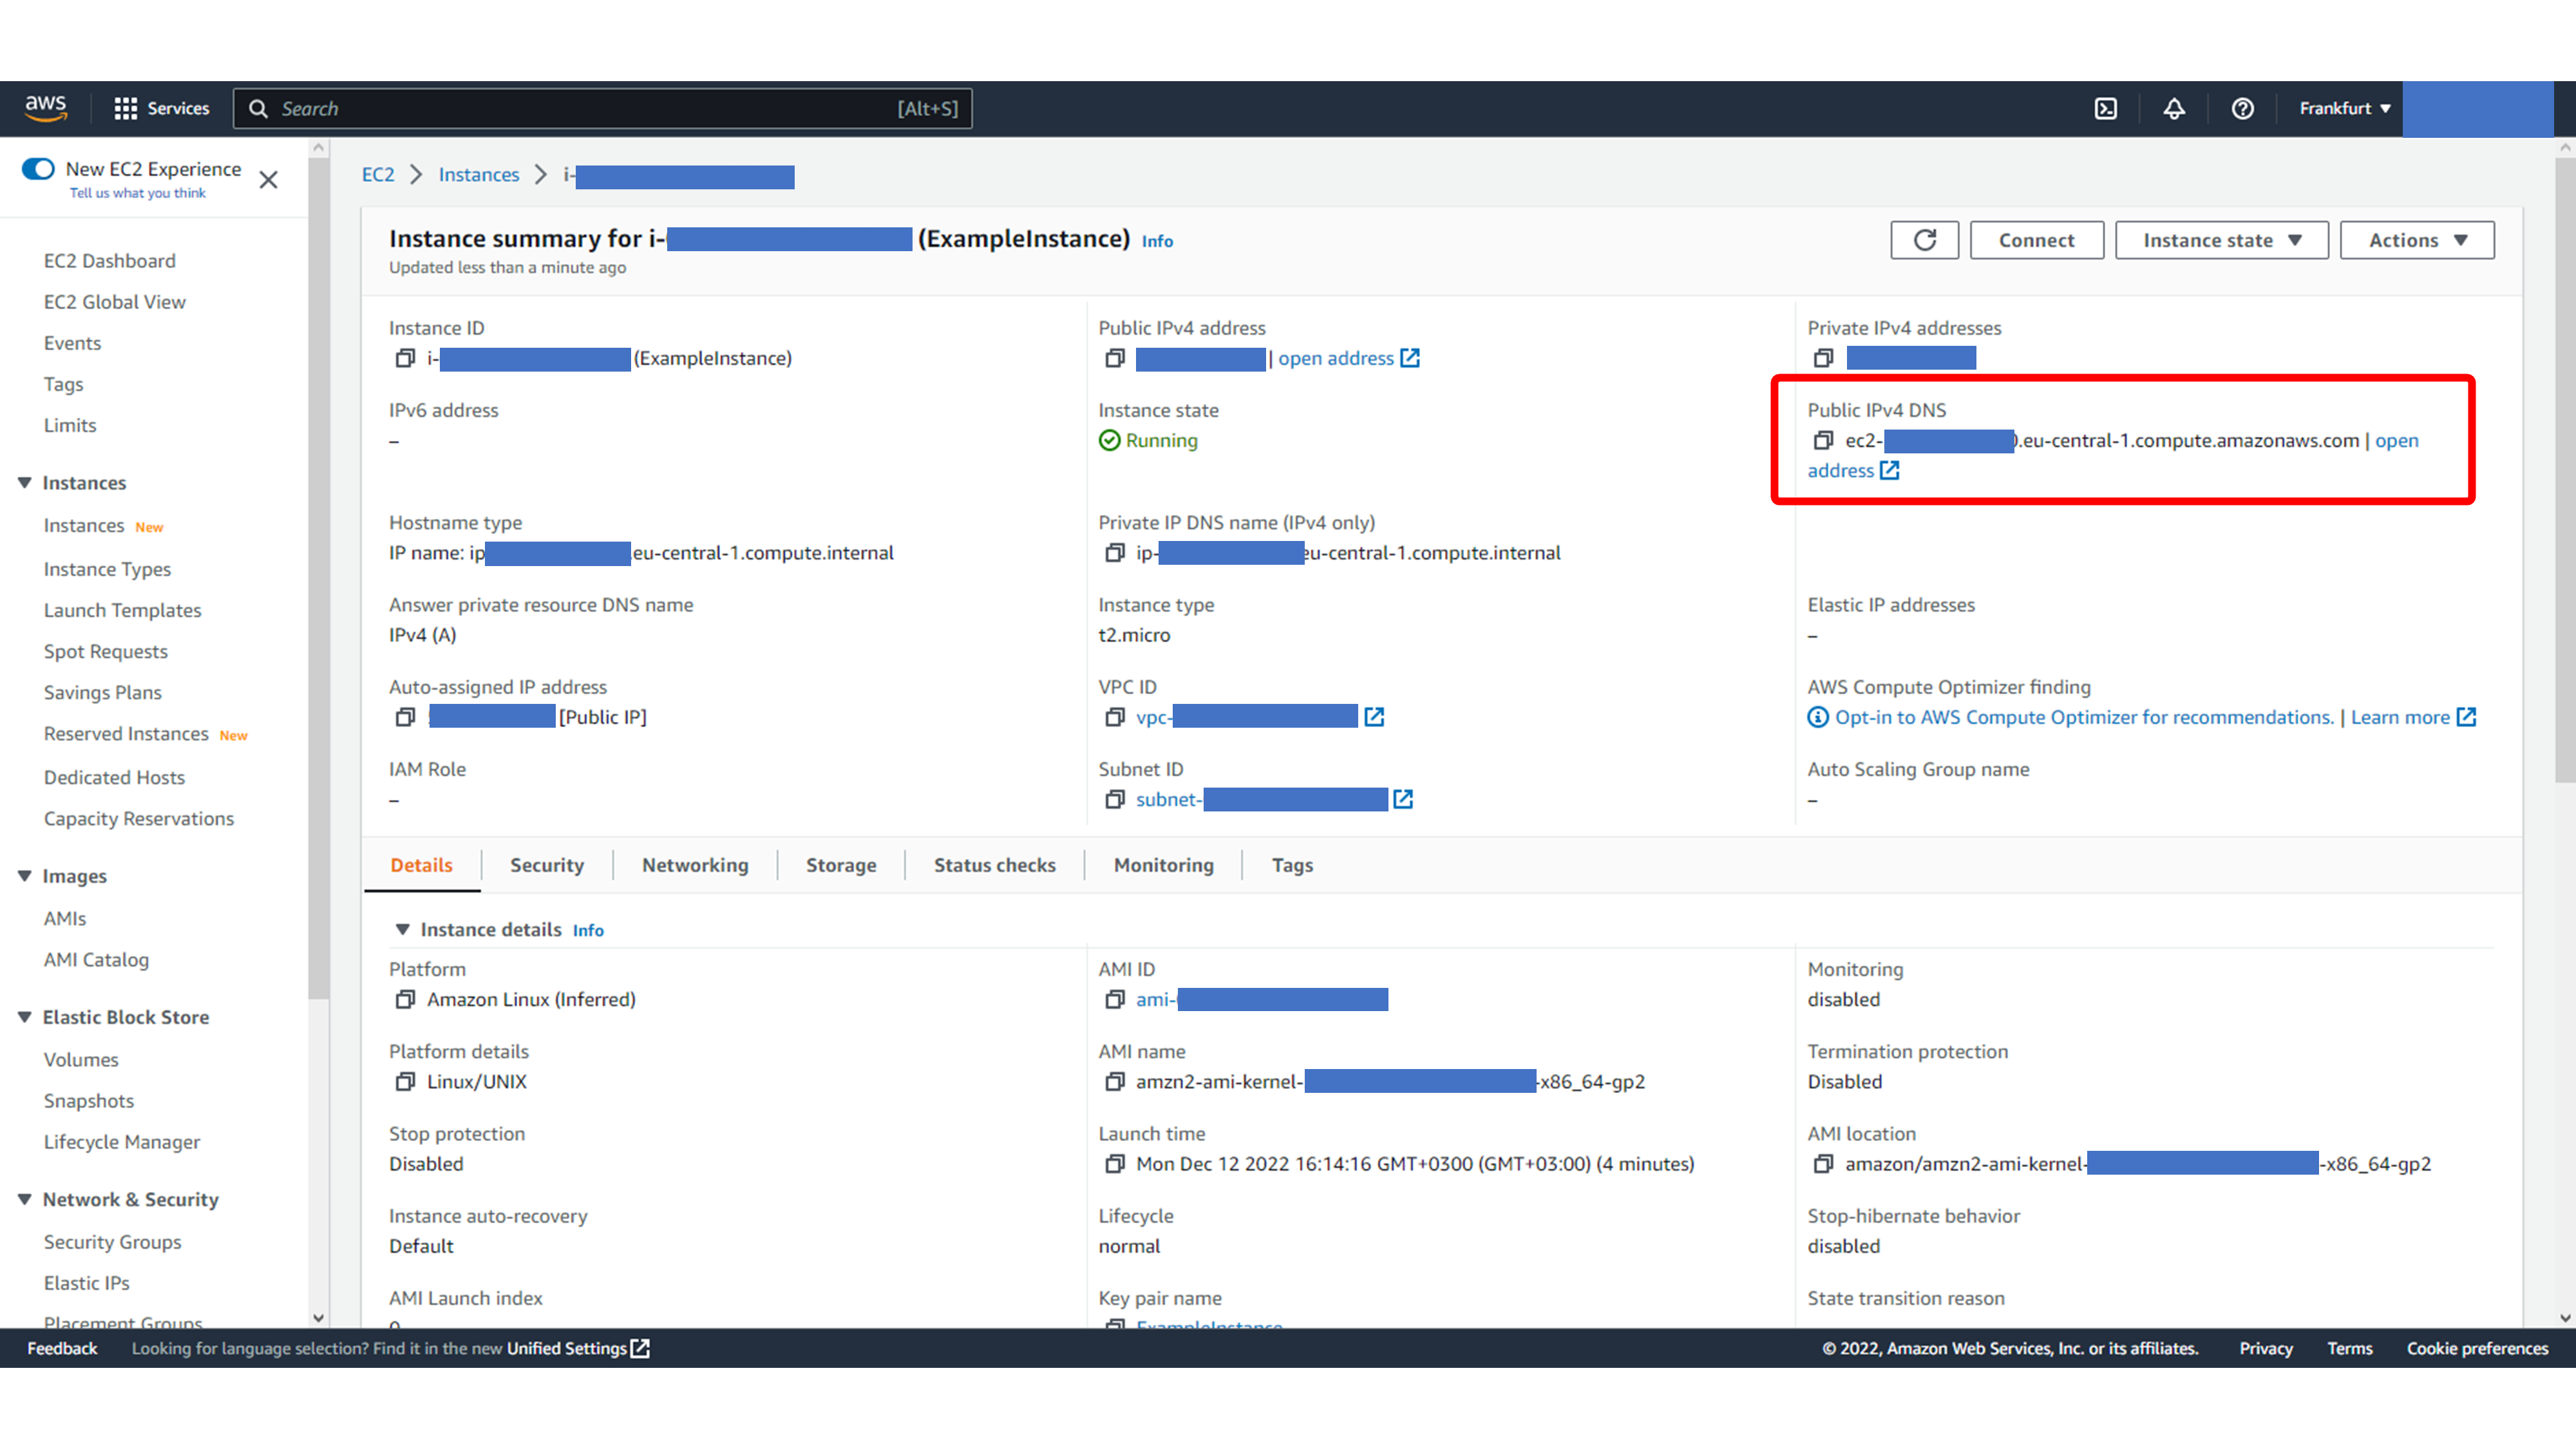Open the notifications bell
This screenshot has height=1449, width=2576.
click(2174, 108)
